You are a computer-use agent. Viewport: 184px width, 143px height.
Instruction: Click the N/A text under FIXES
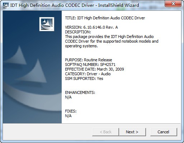point(68,116)
